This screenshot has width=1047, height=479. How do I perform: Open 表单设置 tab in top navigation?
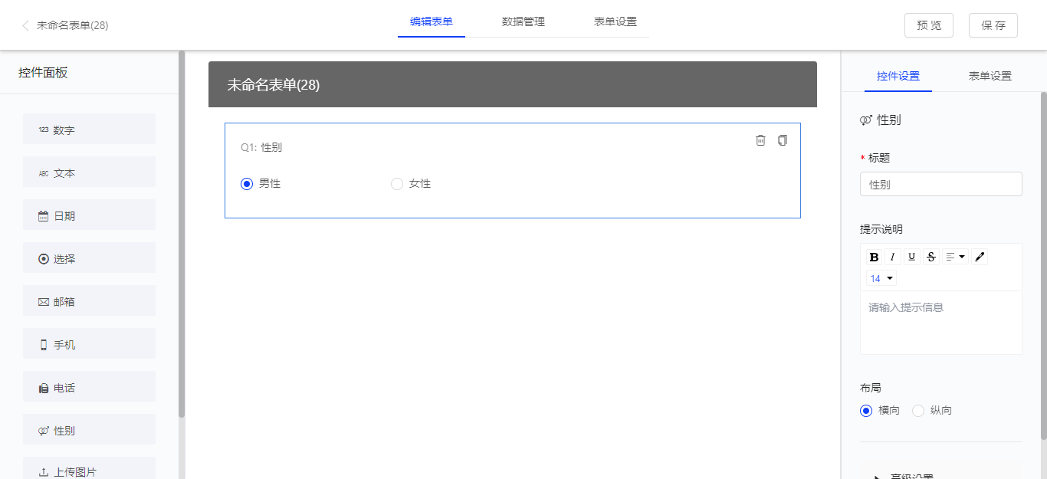tap(615, 21)
